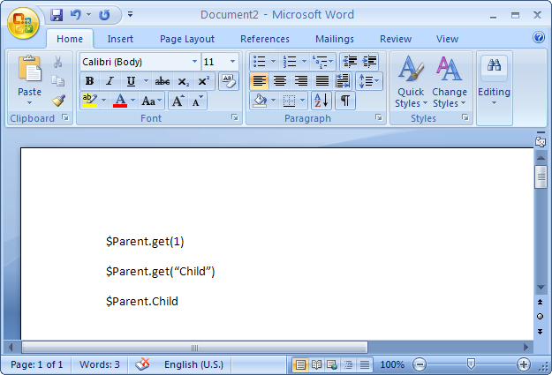This screenshot has width=552, height=375.
Task: Sort the selected text alphabetically
Action: point(321,101)
